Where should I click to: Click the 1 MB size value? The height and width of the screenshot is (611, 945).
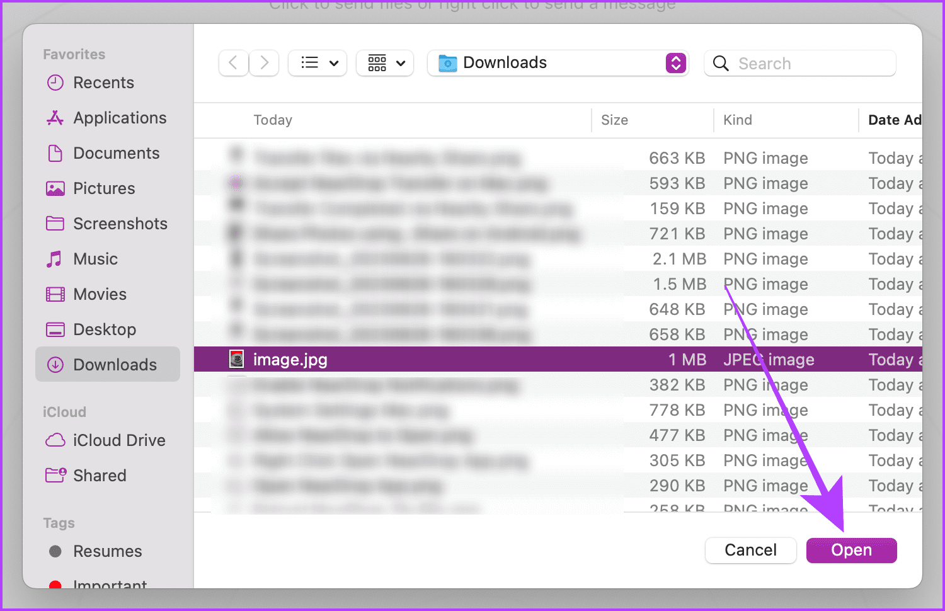point(687,360)
